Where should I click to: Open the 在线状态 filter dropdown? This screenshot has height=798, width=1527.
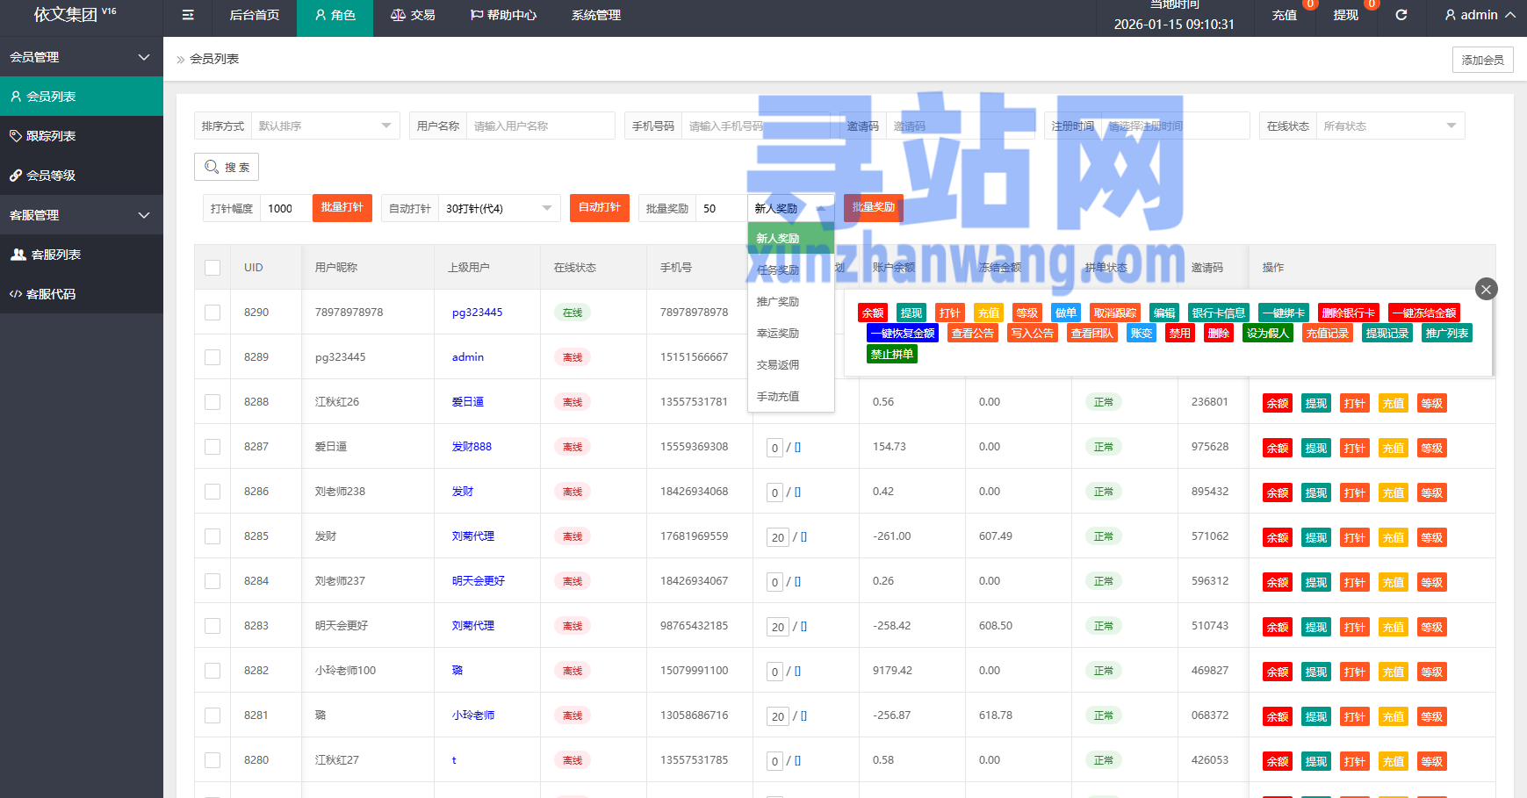(x=1389, y=126)
